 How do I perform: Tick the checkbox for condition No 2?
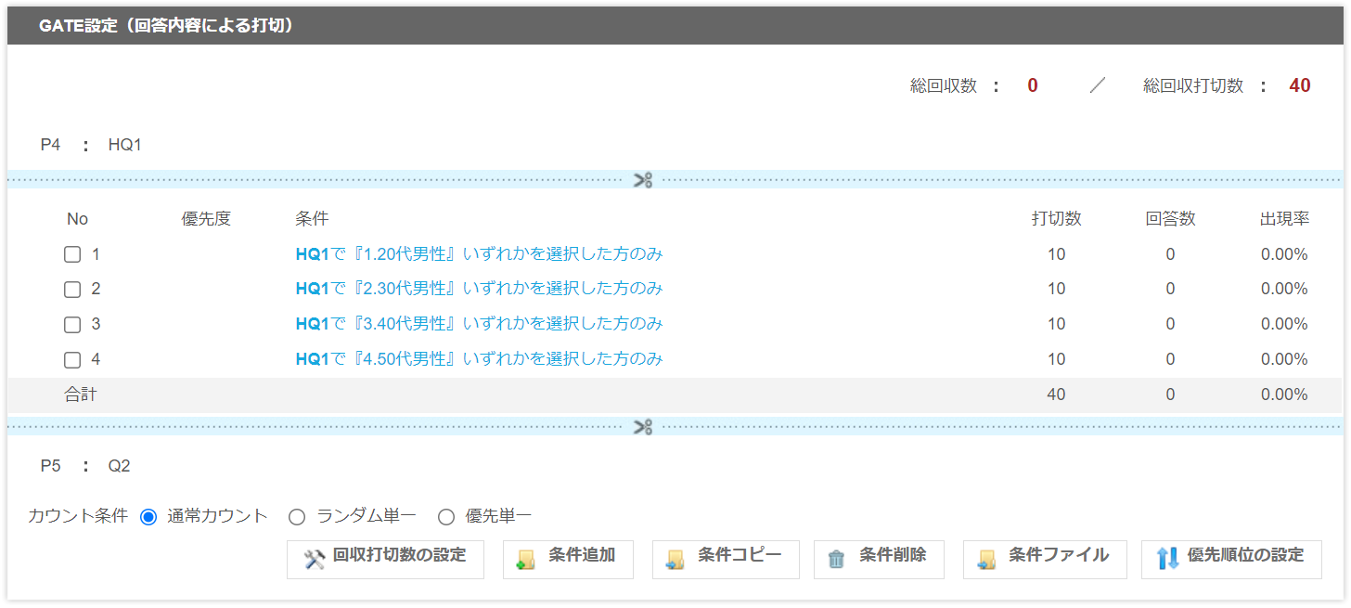coord(72,290)
